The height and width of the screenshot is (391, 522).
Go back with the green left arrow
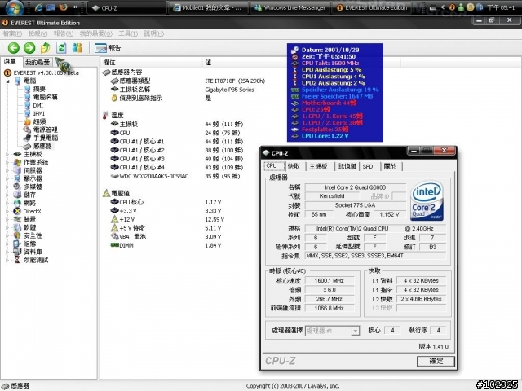14,48
